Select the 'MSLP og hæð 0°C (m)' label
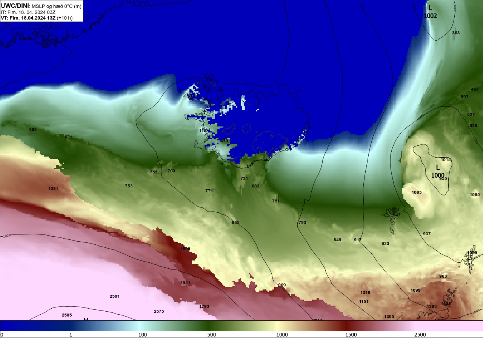 tap(56, 6)
